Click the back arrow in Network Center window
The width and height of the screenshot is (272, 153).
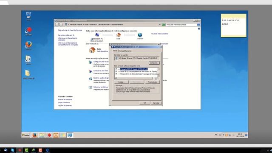click(57, 25)
